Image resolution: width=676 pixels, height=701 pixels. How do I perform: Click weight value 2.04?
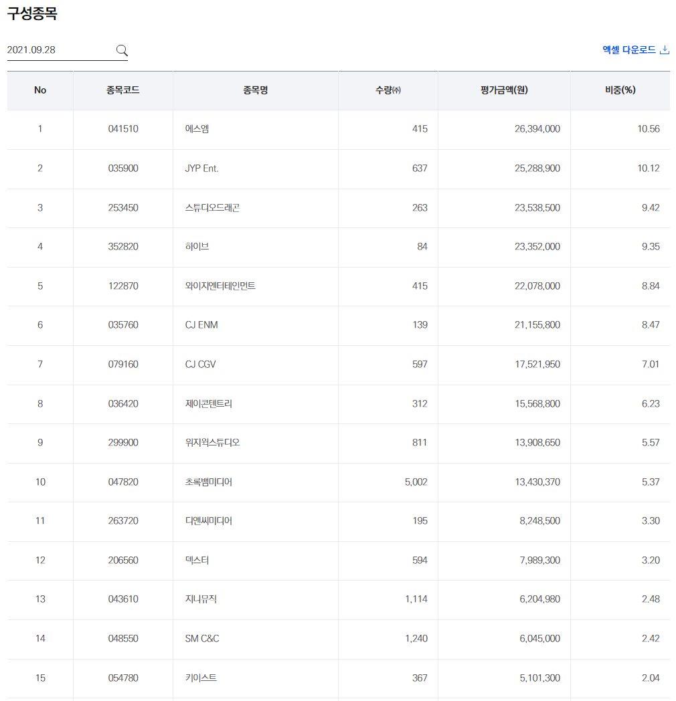tap(651, 678)
